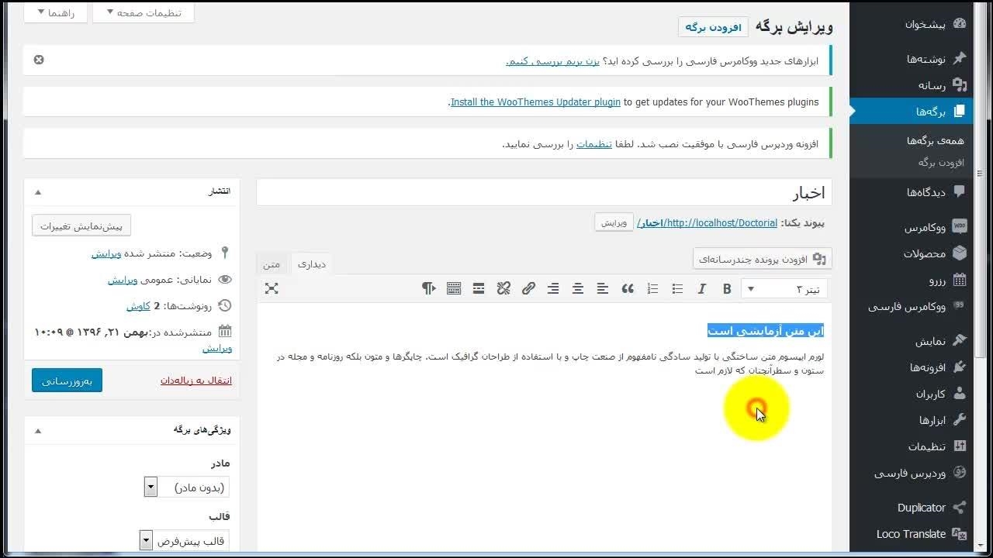Screen dimensions: 993x558
Task: Click the remove link (broken chain) icon
Action: pos(503,289)
